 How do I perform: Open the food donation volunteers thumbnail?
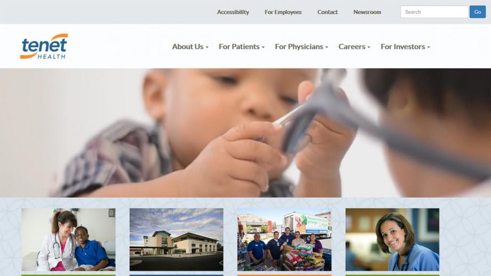click(x=284, y=240)
